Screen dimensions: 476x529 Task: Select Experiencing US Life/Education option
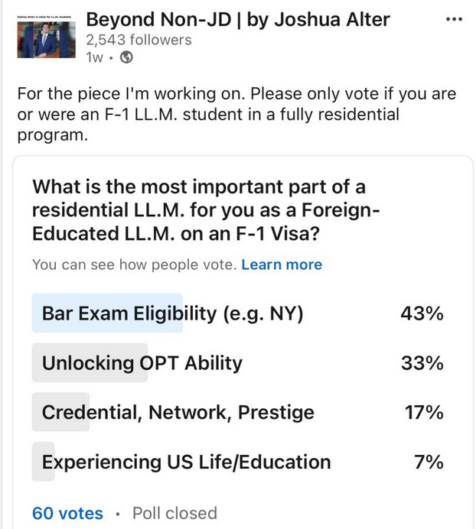click(238, 462)
